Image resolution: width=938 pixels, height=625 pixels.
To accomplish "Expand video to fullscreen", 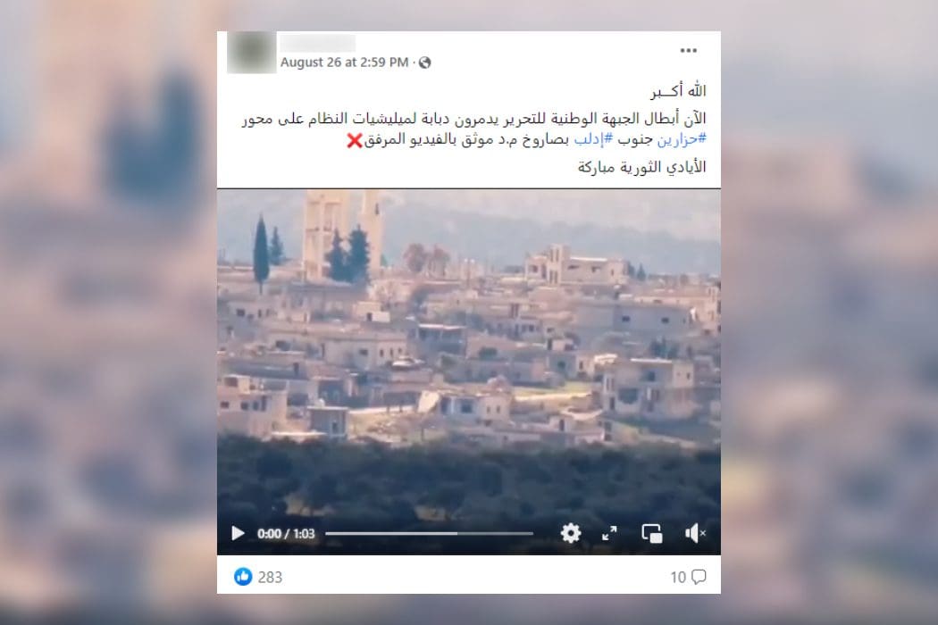I will 609,533.
